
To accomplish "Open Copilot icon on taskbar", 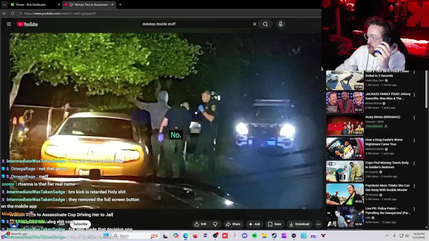I will pos(176,236).
